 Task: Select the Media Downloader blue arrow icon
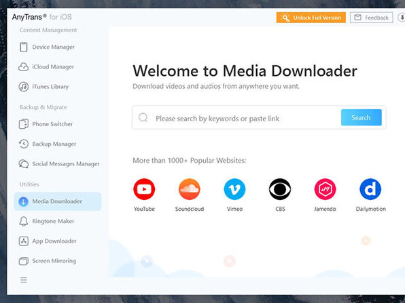point(24,201)
